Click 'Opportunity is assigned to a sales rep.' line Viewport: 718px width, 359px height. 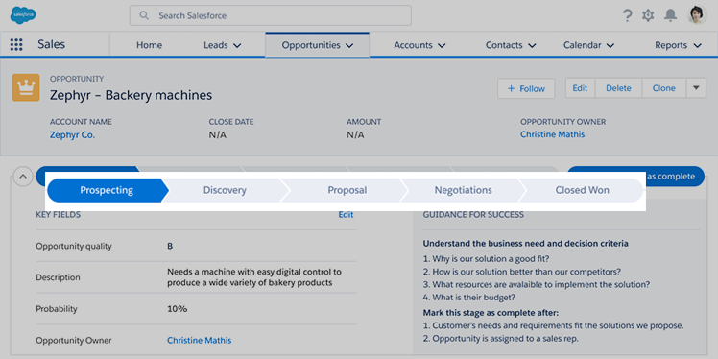500,339
